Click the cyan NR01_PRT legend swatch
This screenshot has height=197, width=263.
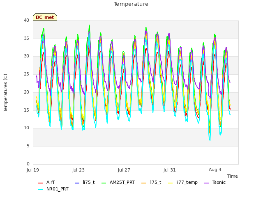point(40,190)
